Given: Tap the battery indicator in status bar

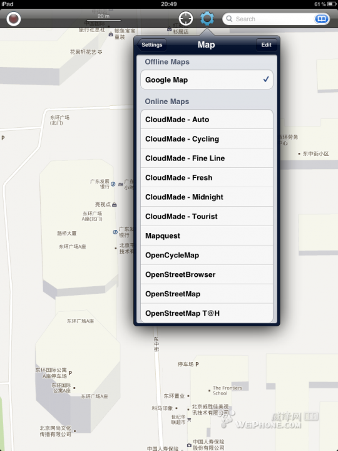Looking at the screenshot, I should pos(332,4).
